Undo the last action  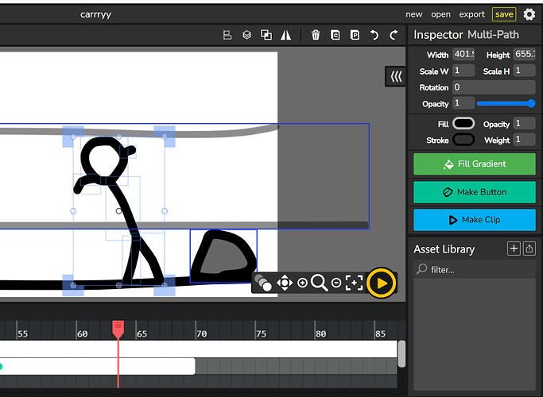click(374, 35)
